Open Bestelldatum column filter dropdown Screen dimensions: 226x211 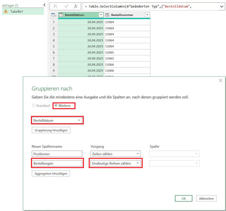[x=101, y=15]
